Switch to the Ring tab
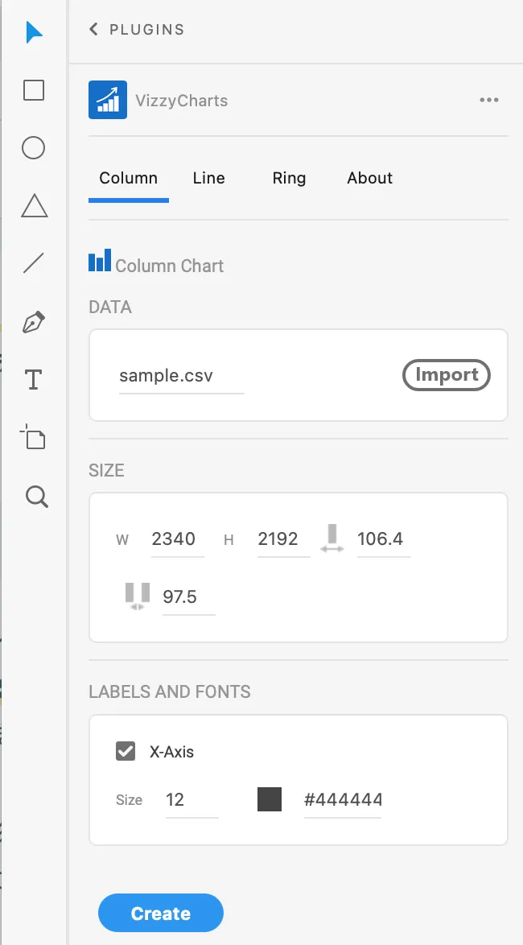The height and width of the screenshot is (945, 523). coord(289,179)
